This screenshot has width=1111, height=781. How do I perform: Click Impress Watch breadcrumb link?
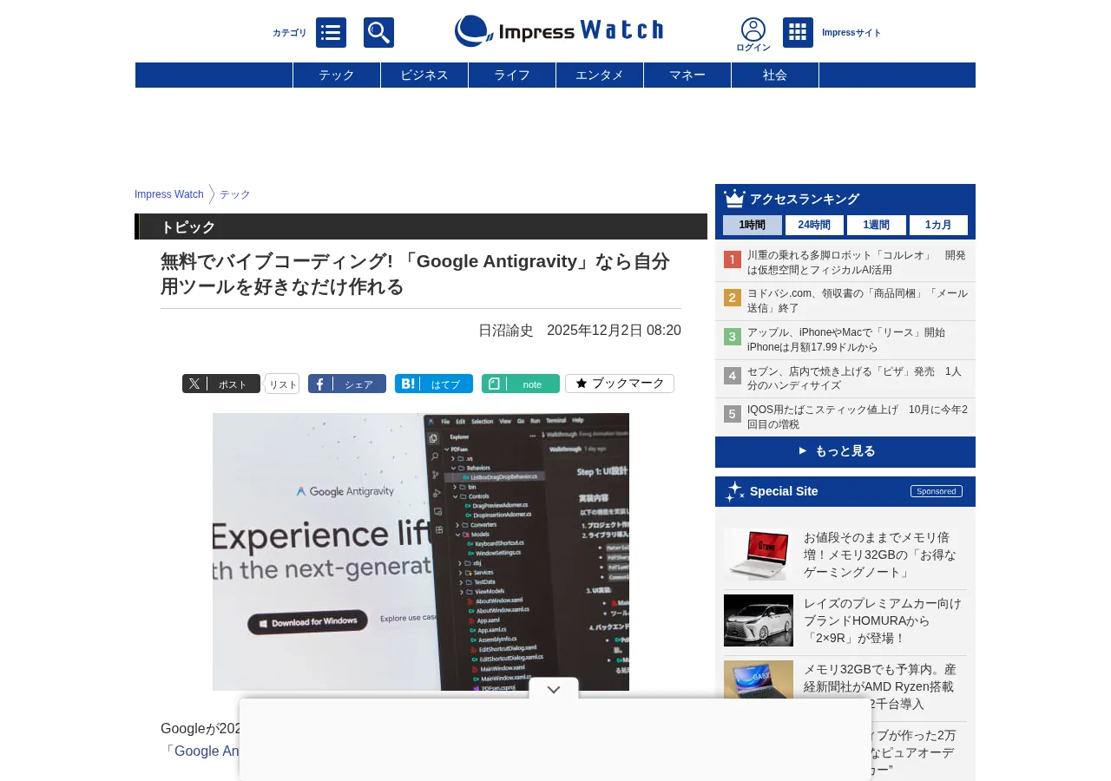pyautogui.click(x=169, y=194)
